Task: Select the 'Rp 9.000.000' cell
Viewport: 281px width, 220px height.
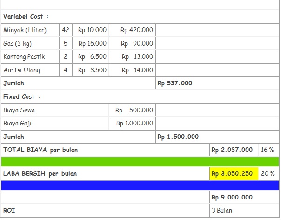Action: (244, 197)
